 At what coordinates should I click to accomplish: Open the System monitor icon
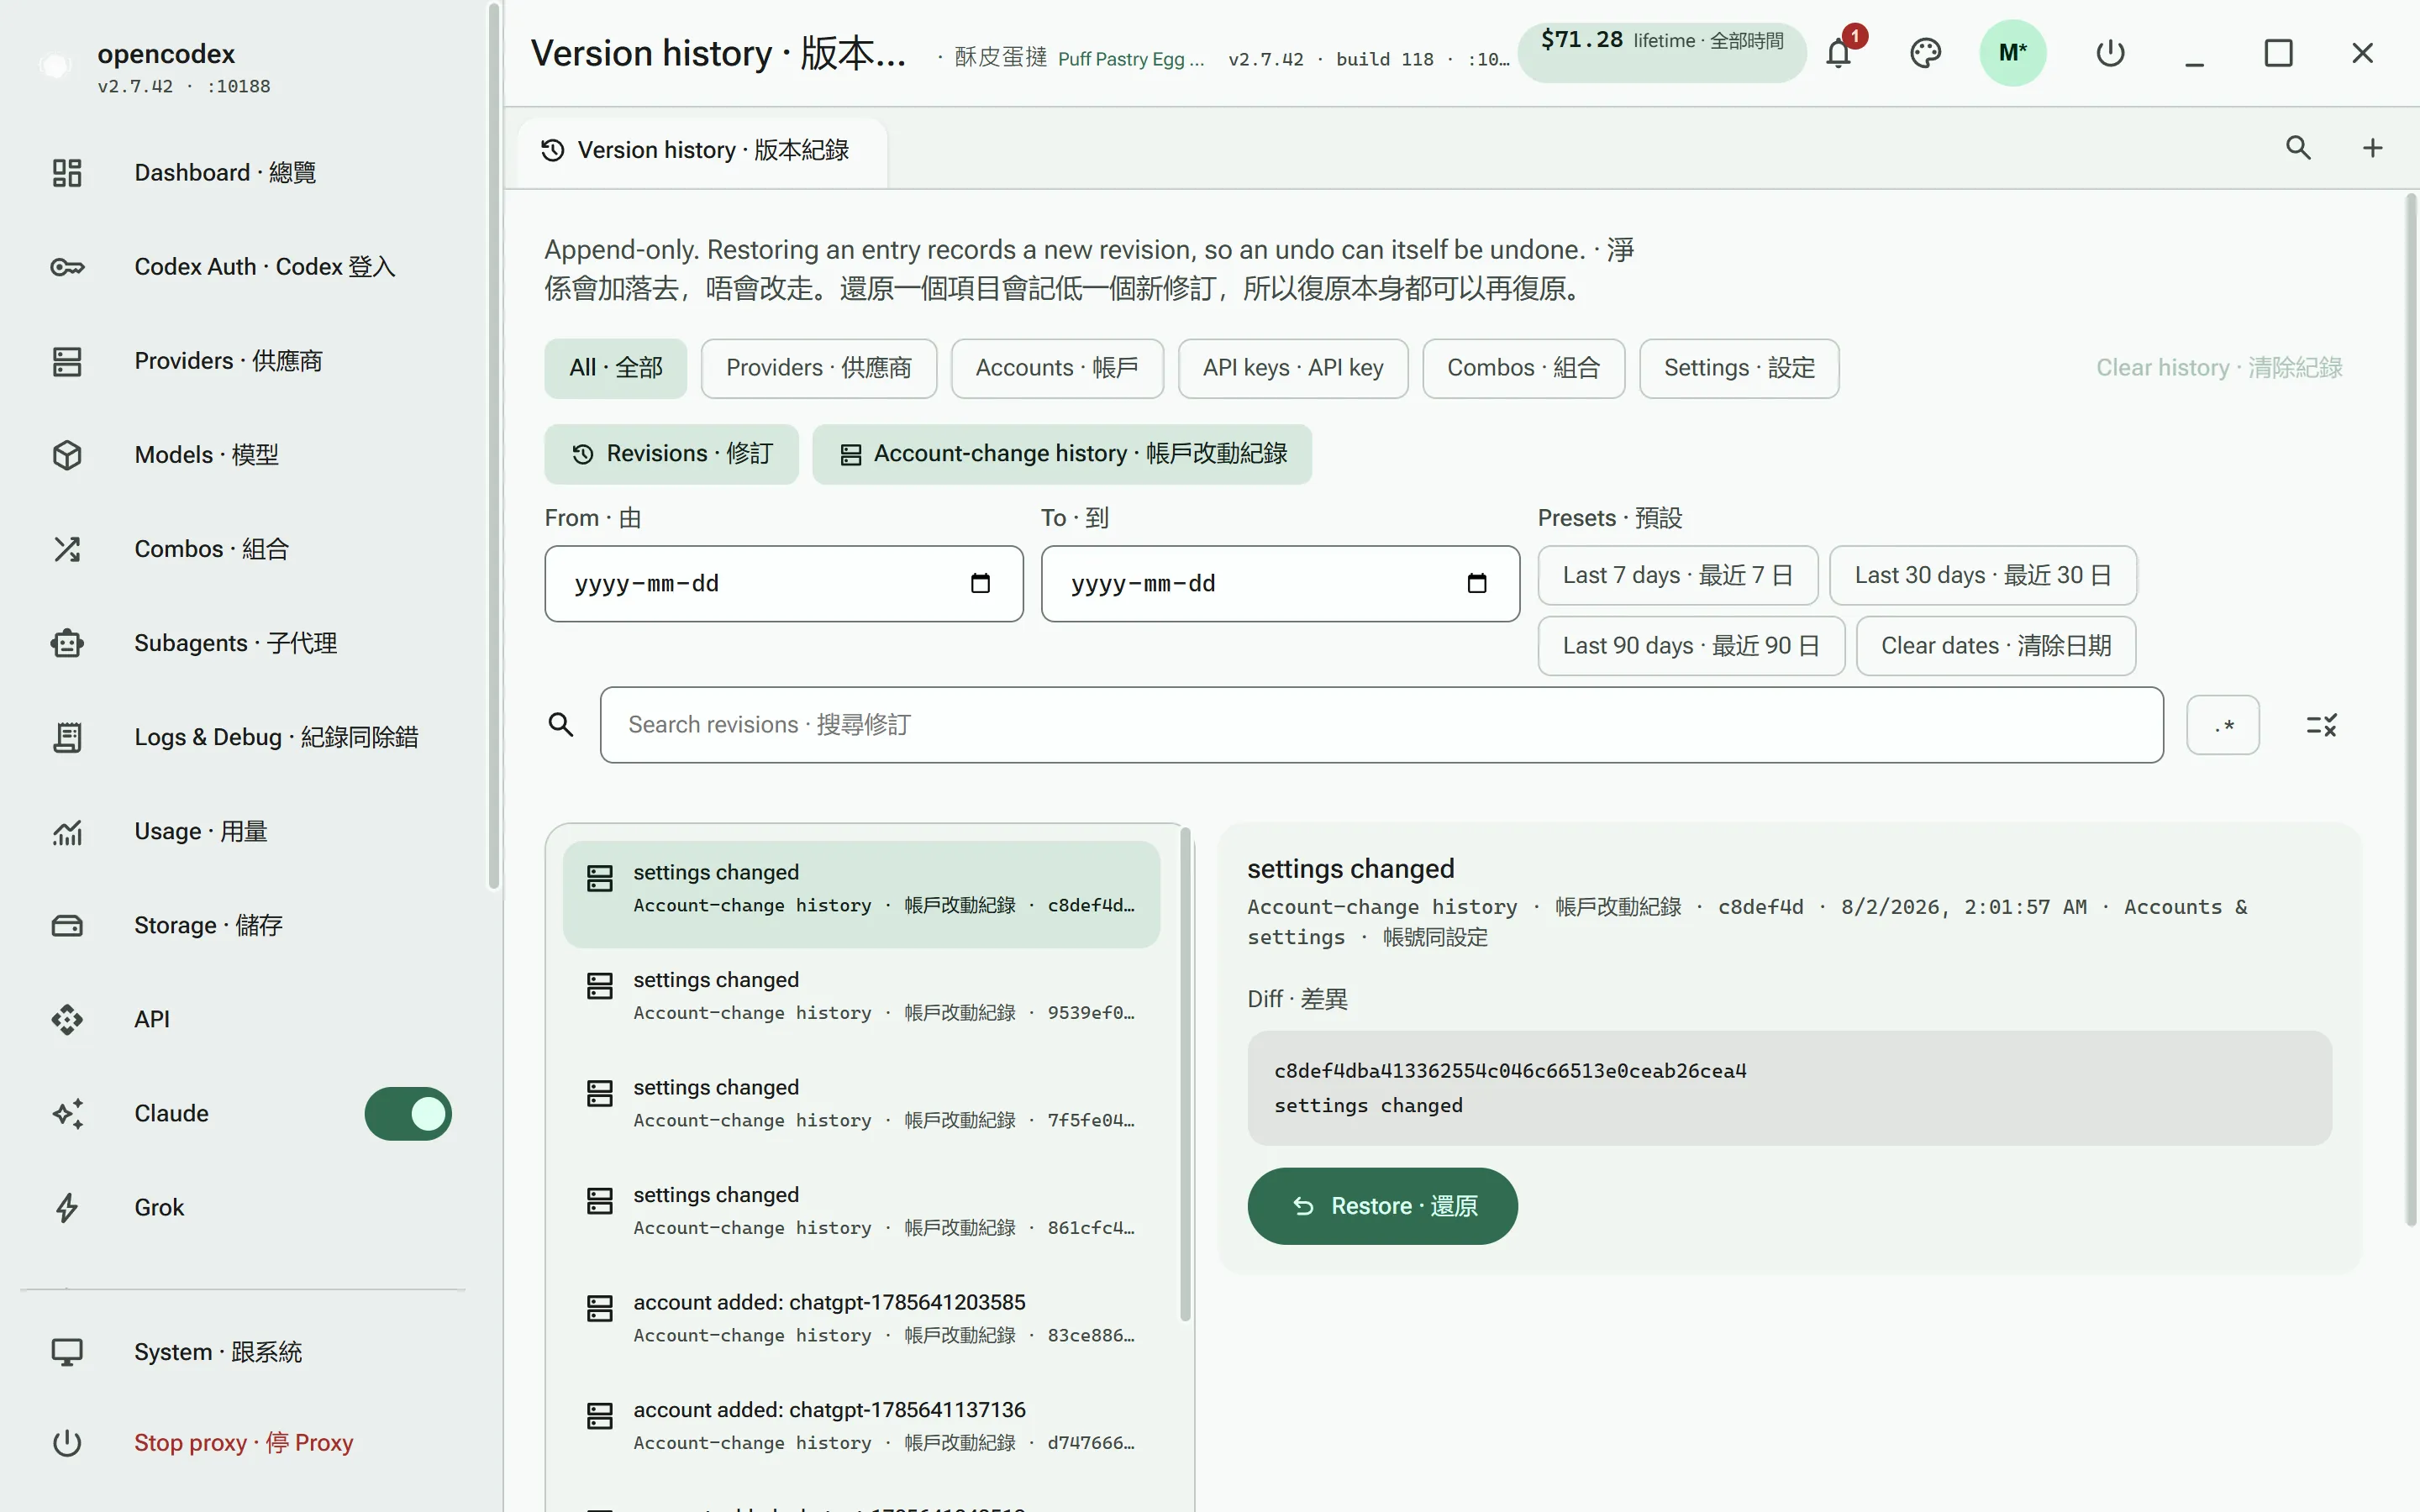coord(67,1352)
